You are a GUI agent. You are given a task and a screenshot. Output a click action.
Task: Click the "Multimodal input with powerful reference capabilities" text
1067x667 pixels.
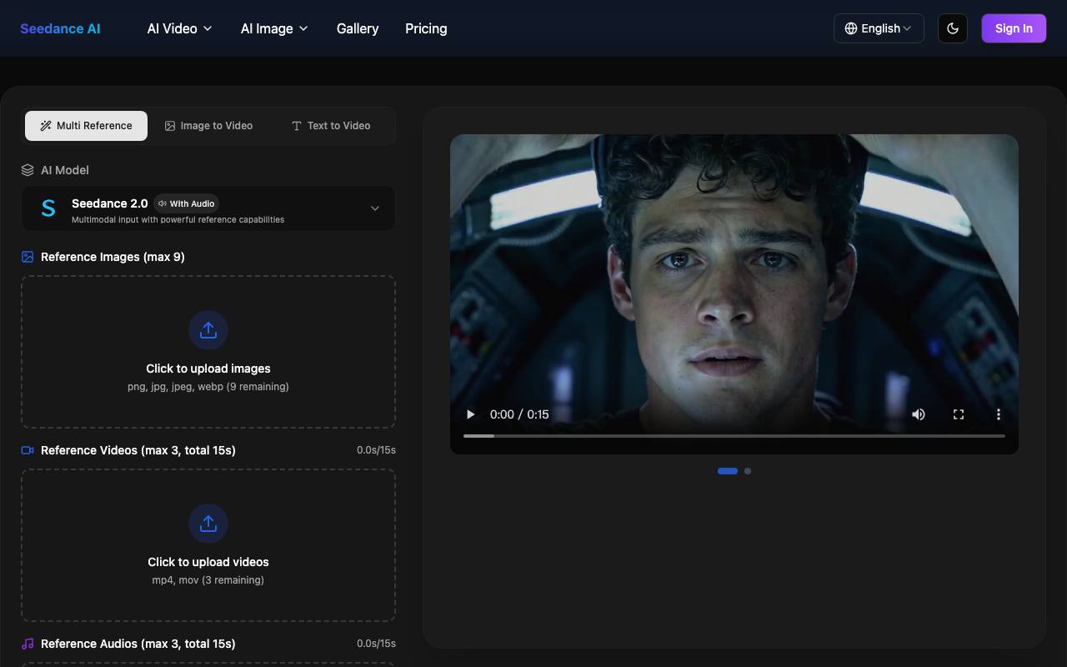click(178, 220)
